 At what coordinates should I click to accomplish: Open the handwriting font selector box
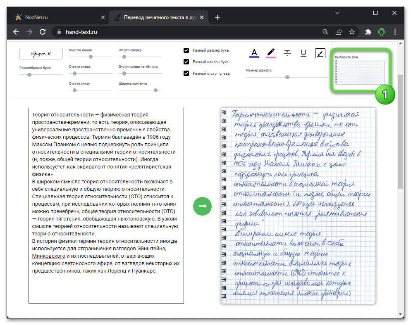41,54
